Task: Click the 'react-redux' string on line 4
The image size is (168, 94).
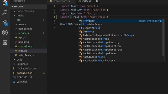Action: coord(97,17)
